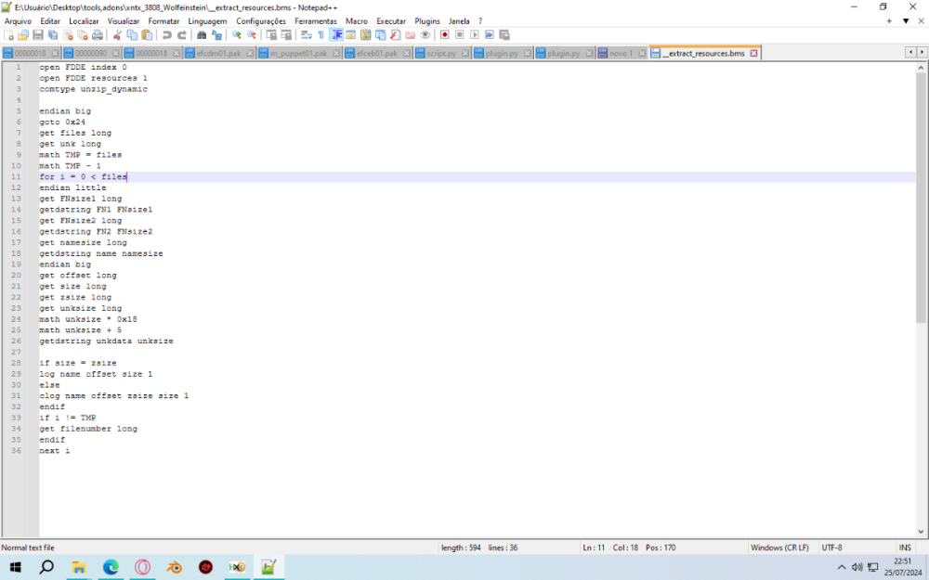The image size is (929, 580).
Task: Click the Play macro icon
Action: click(475, 35)
